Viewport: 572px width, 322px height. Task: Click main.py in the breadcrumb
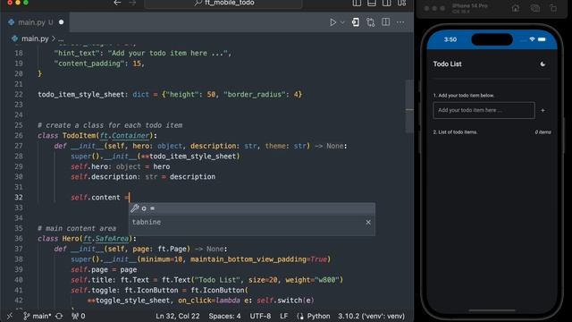click(x=35, y=38)
